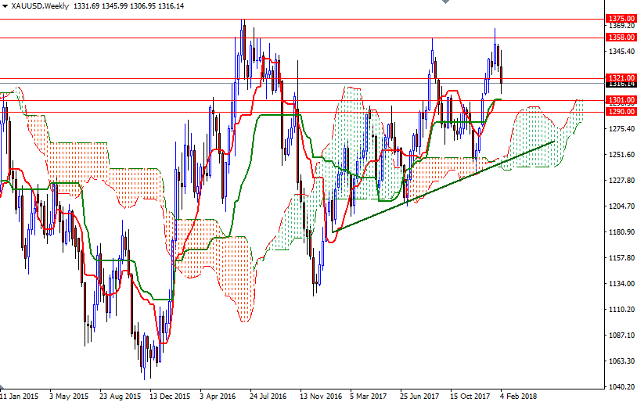The width and height of the screenshot is (637, 402).
Task: Select the 1358.00 red price label
Action: pos(619,37)
